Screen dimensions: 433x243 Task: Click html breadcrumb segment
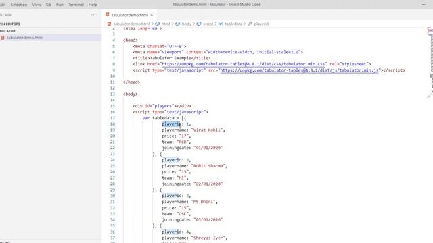coord(166,24)
